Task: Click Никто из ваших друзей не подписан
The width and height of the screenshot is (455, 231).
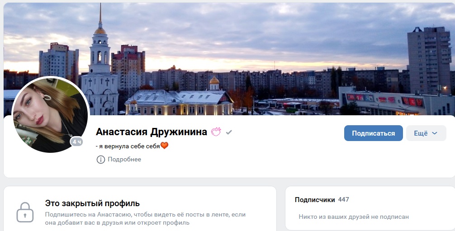Action: (354, 217)
